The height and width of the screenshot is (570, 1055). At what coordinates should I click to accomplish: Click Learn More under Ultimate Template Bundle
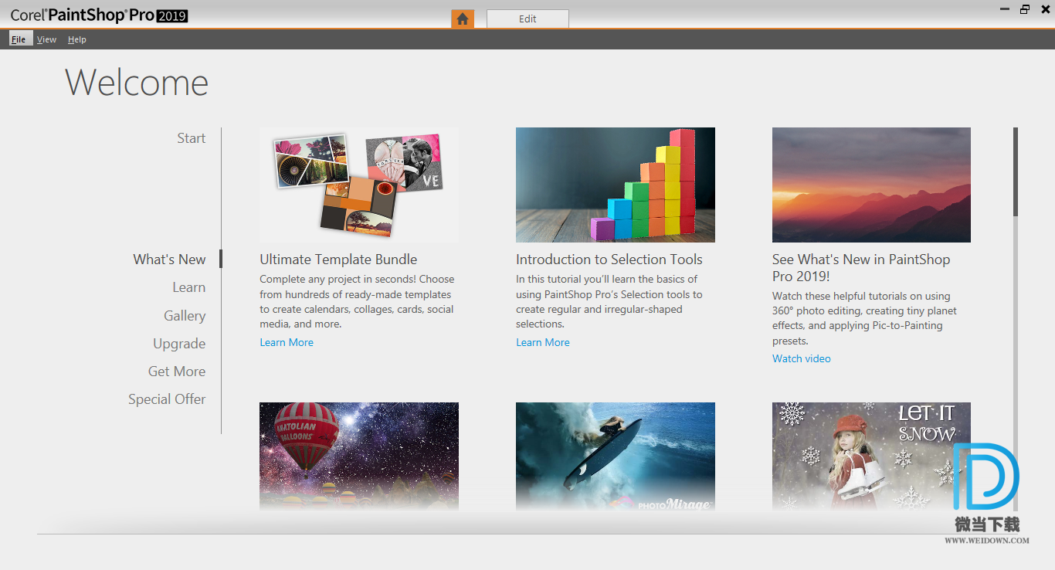(x=287, y=342)
